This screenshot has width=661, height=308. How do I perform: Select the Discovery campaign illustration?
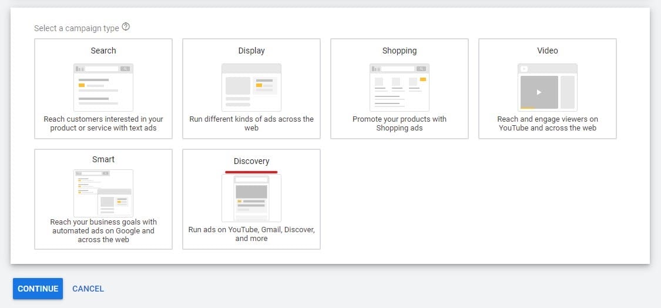251,198
